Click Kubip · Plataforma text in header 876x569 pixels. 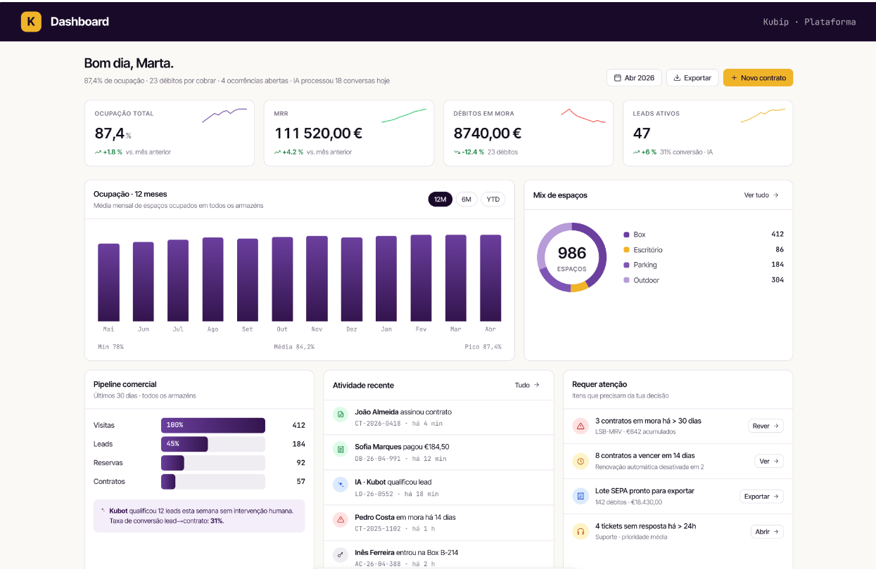click(x=809, y=22)
